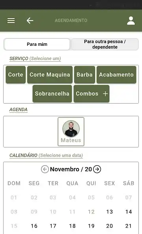
Task: Choose the Corte Maquina service
Action: click(50, 75)
